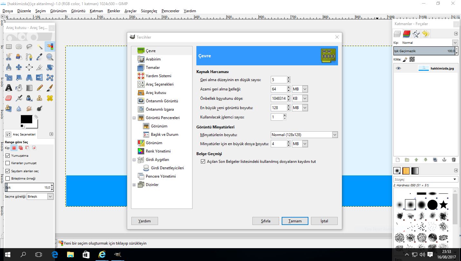Select the Bucket Fill tool

coord(19,88)
